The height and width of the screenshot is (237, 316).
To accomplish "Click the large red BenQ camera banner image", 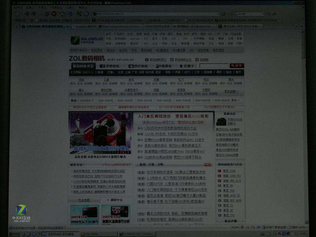I will coord(100,133).
